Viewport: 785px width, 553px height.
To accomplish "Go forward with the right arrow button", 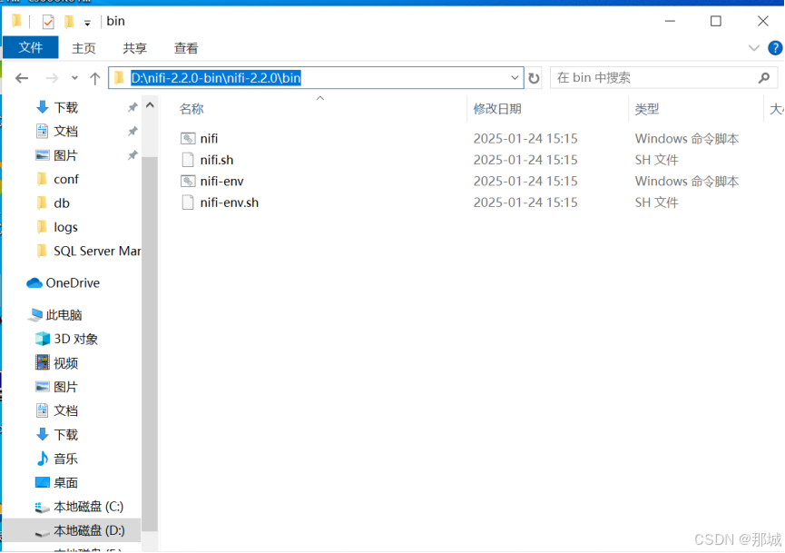I will click(52, 78).
